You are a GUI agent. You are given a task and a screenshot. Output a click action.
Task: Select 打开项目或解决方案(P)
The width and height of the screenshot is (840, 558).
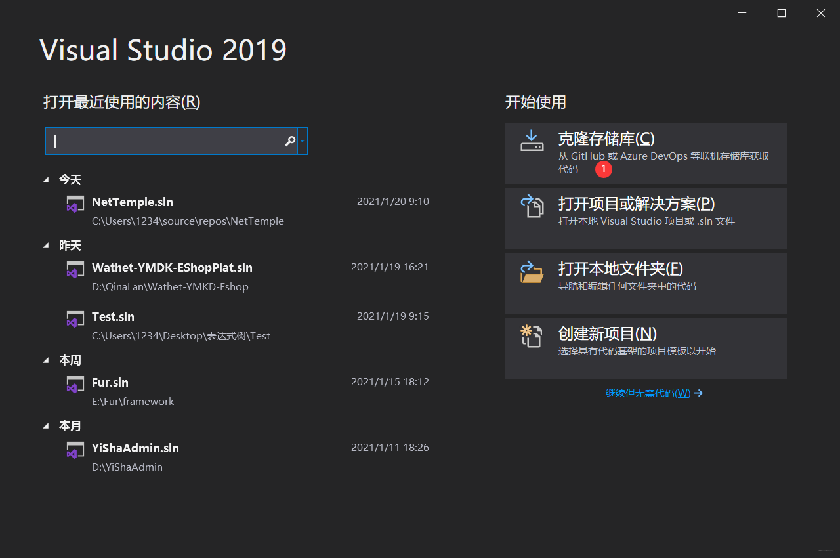tap(646, 219)
